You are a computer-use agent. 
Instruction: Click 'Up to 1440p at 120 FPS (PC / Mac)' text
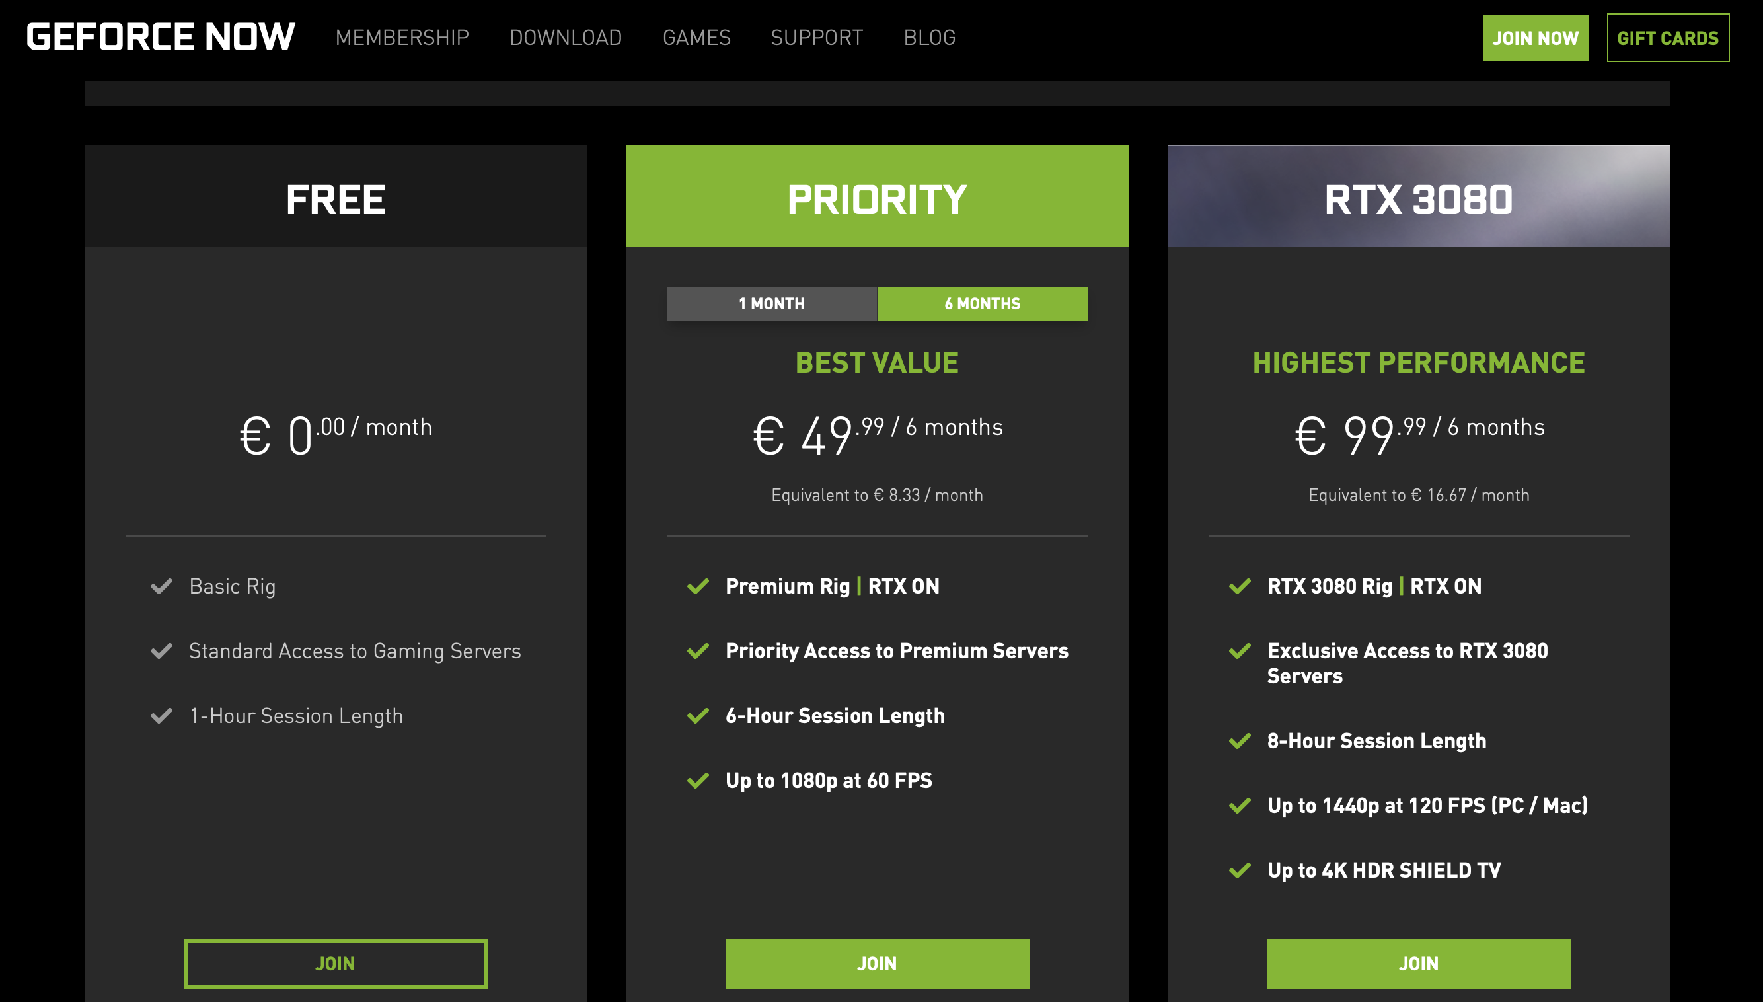coord(1428,806)
